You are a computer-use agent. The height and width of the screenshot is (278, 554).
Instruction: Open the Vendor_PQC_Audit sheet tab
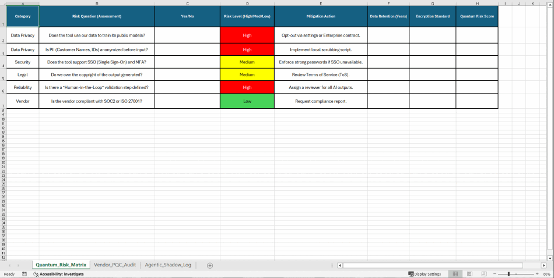pos(114,265)
